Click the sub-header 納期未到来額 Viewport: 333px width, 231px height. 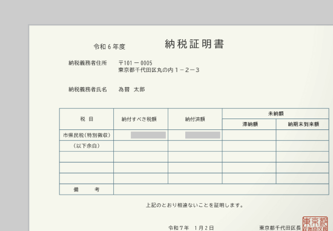point(303,124)
